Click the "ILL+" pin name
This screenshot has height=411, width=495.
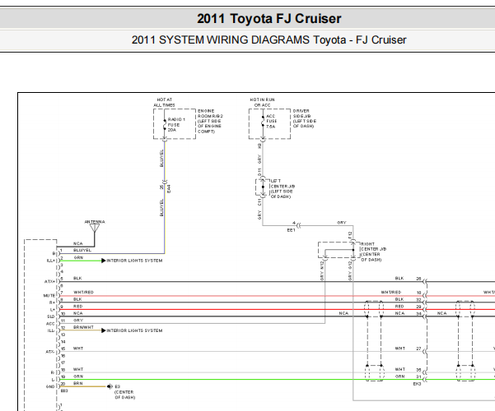[50, 261]
